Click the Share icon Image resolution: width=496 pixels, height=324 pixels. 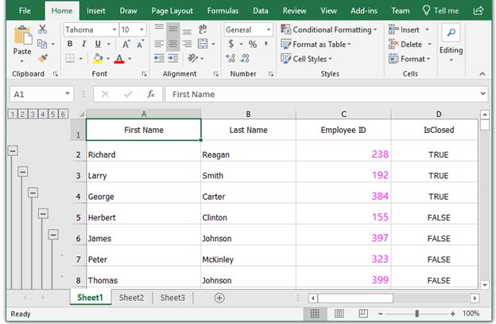pyautogui.click(x=479, y=11)
